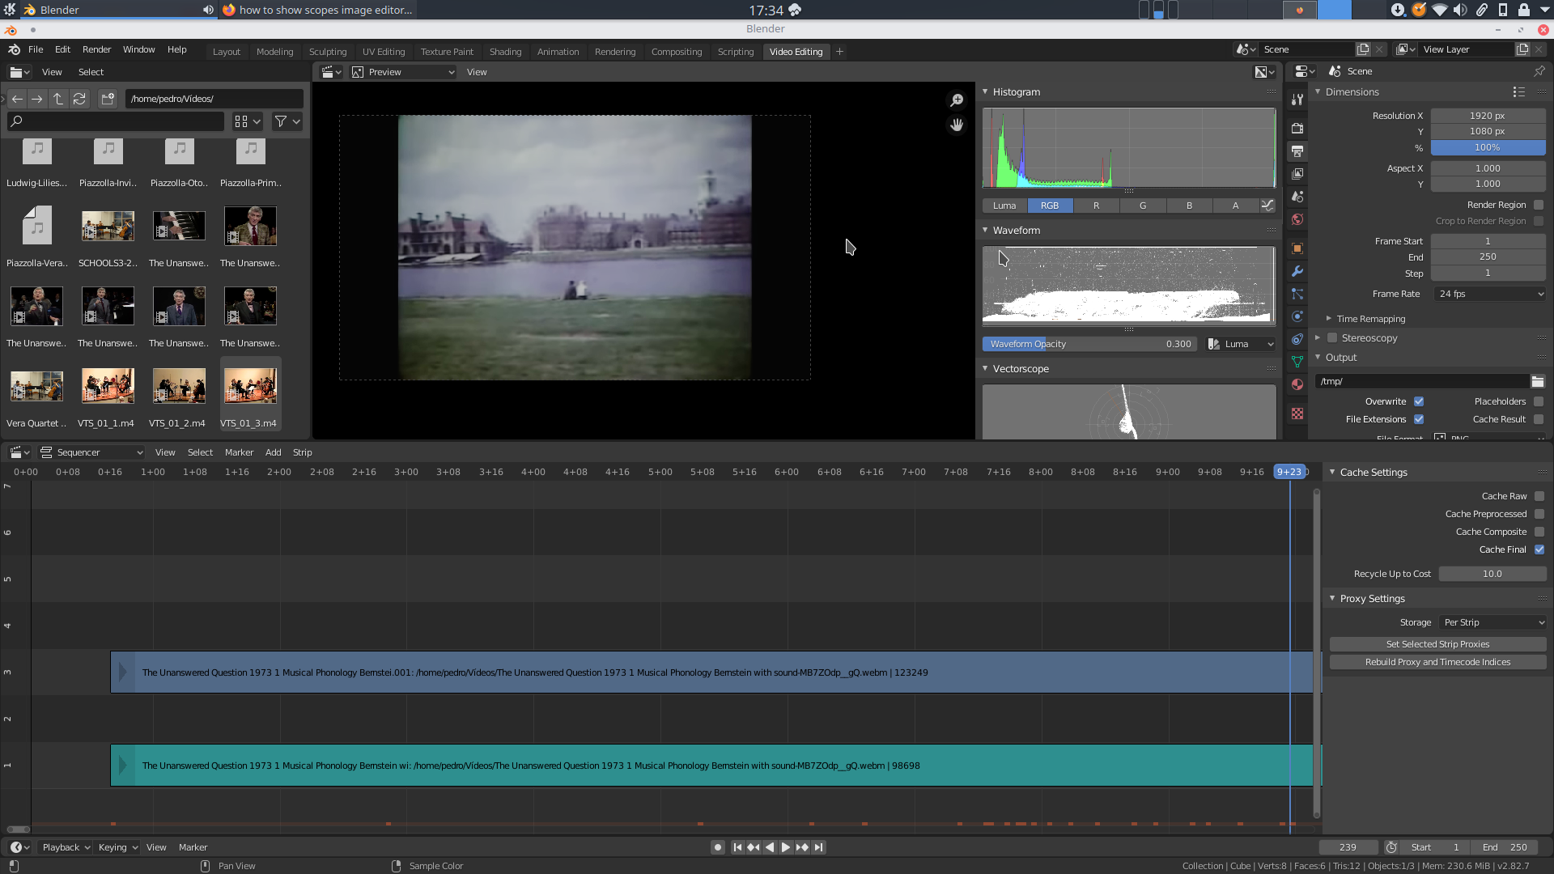Create new folder icon in file browser
Image resolution: width=1554 pixels, height=874 pixels.
108,99
